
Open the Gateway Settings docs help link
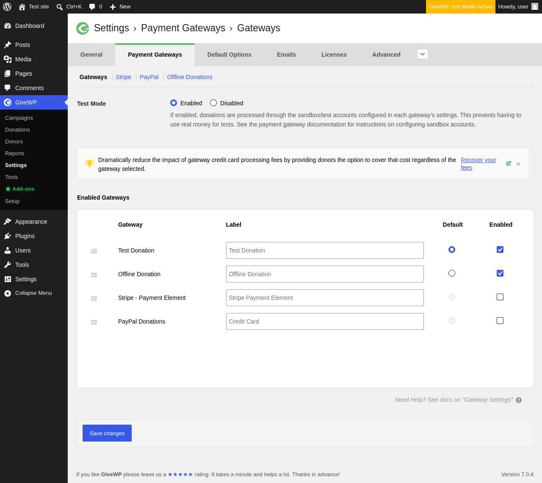pyautogui.click(x=454, y=400)
